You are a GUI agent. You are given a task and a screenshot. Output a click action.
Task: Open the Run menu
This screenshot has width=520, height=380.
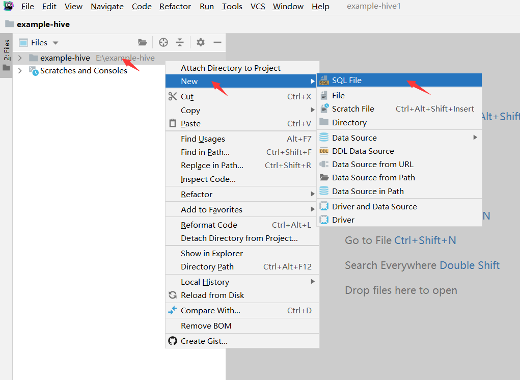tap(207, 6)
